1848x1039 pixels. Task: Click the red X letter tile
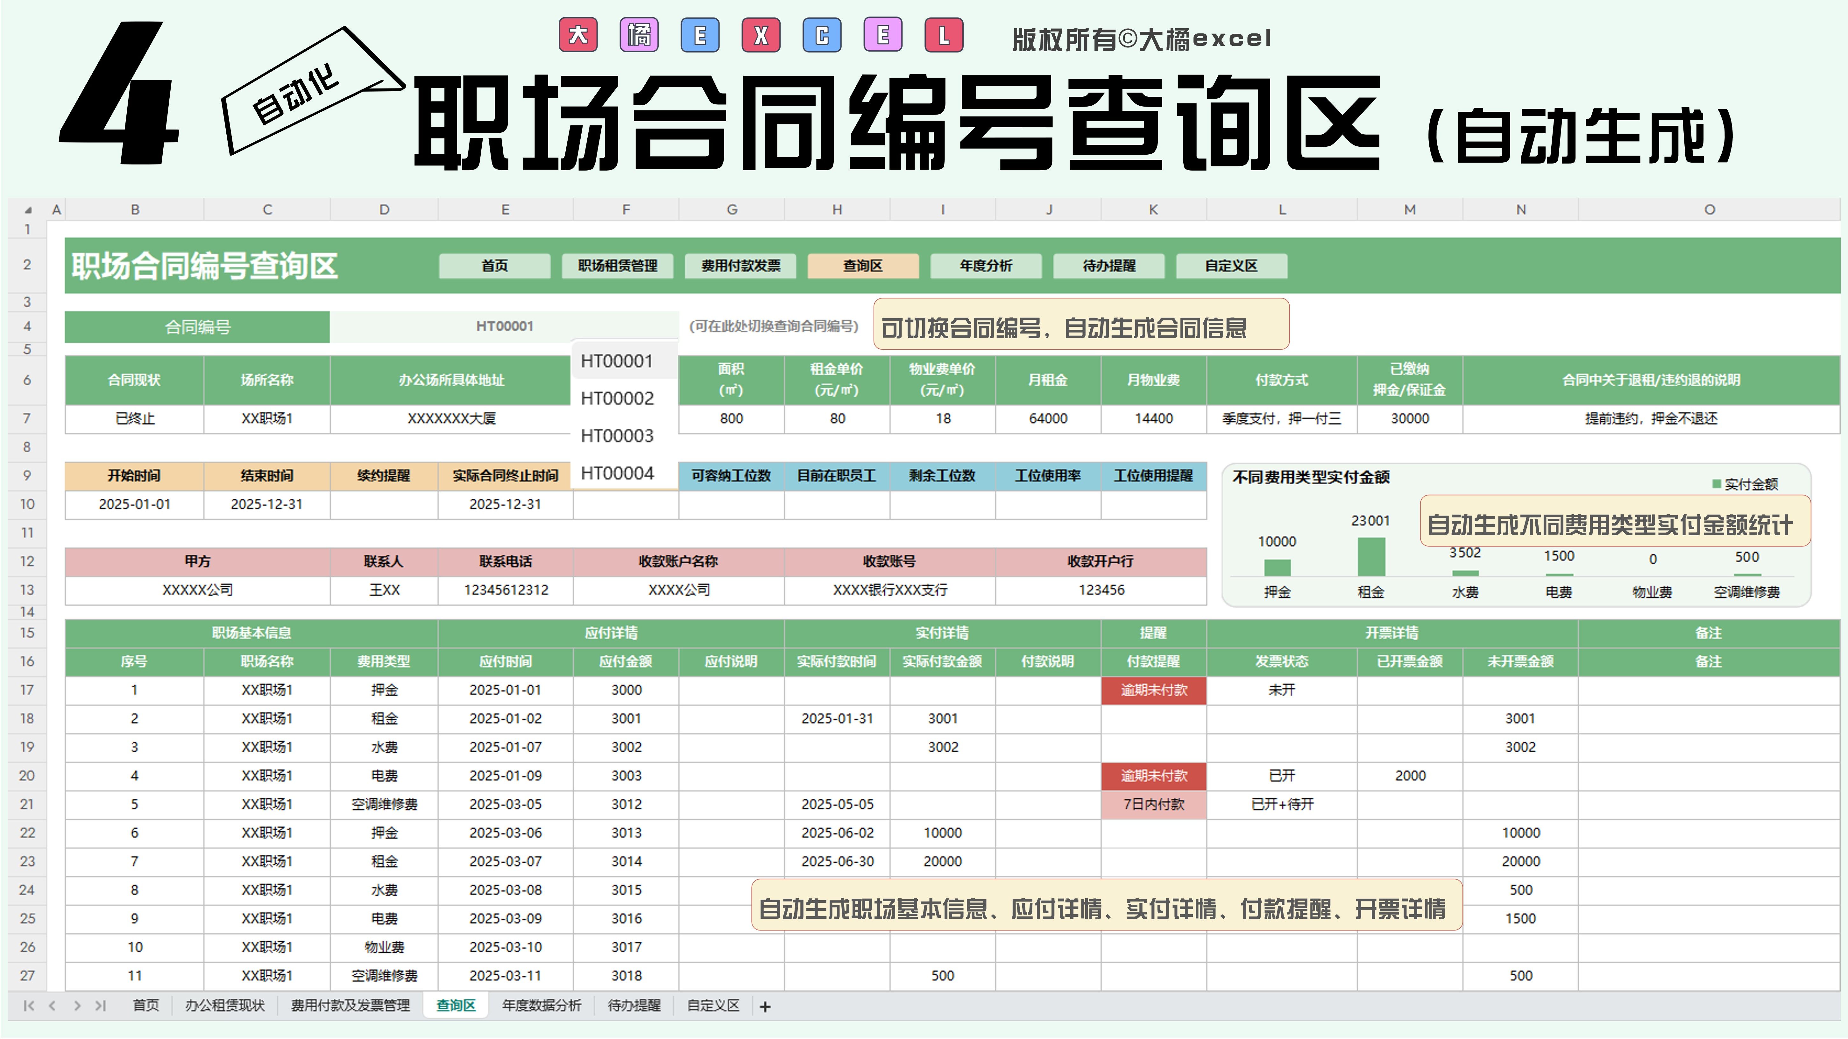(761, 35)
